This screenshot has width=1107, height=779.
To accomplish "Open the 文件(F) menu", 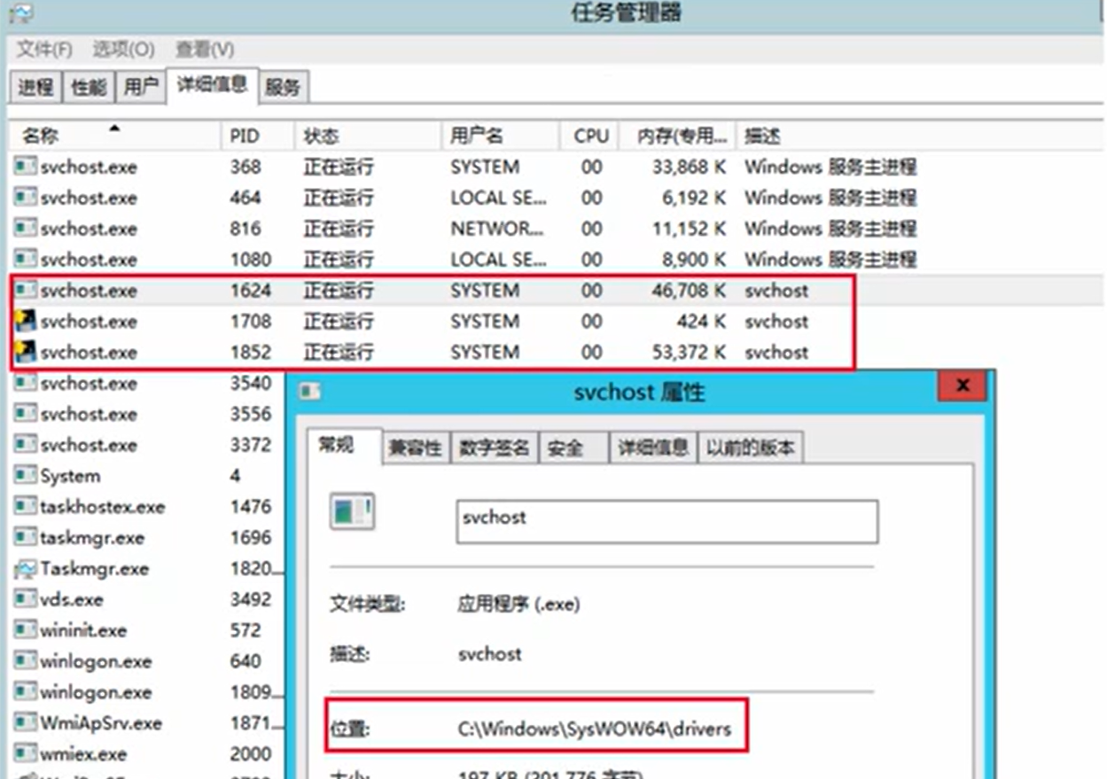I will coord(44,49).
